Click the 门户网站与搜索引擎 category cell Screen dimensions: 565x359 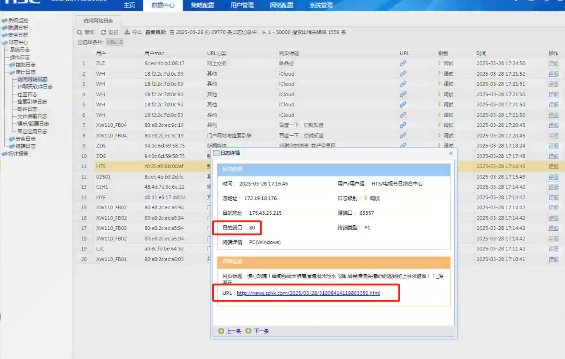pos(229,136)
